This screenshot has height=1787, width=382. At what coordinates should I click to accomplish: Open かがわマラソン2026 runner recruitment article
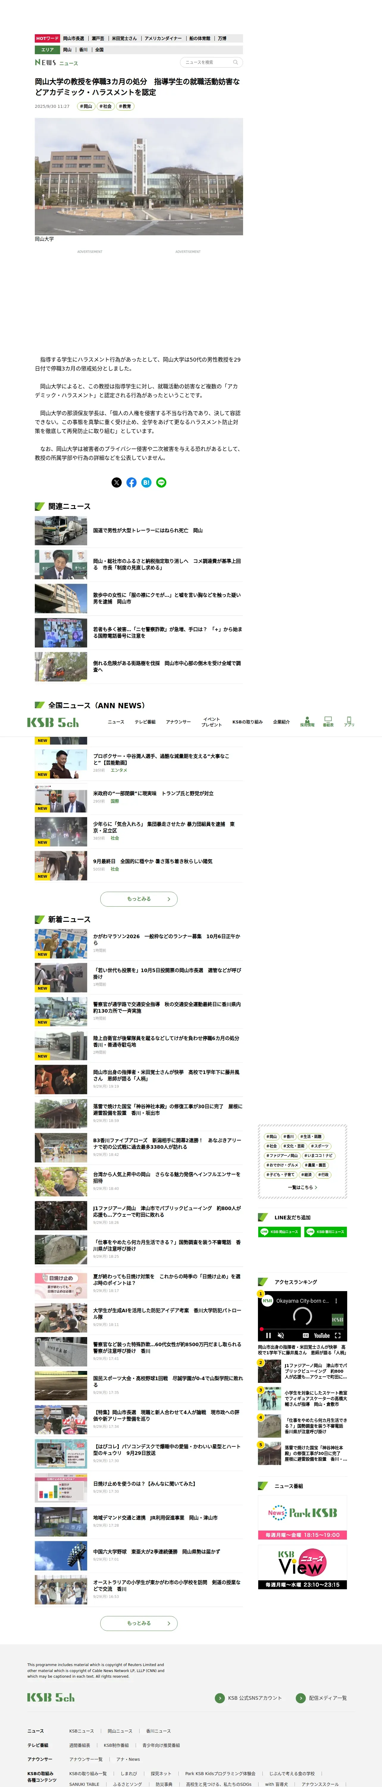click(x=166, y=939)
